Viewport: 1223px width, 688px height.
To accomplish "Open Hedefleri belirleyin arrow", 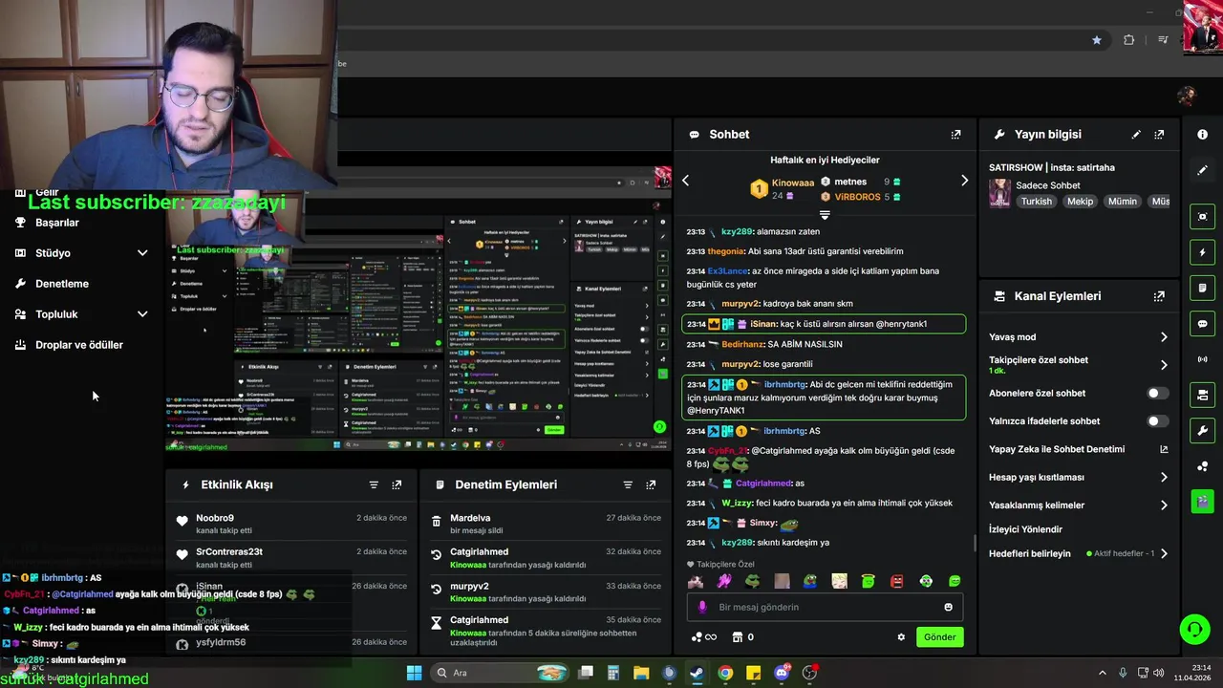I will pos(1164,554).
